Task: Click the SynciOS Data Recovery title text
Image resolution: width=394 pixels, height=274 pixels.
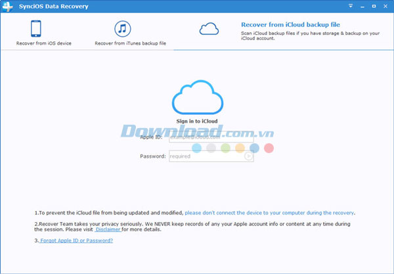Action: click(54, 7)
